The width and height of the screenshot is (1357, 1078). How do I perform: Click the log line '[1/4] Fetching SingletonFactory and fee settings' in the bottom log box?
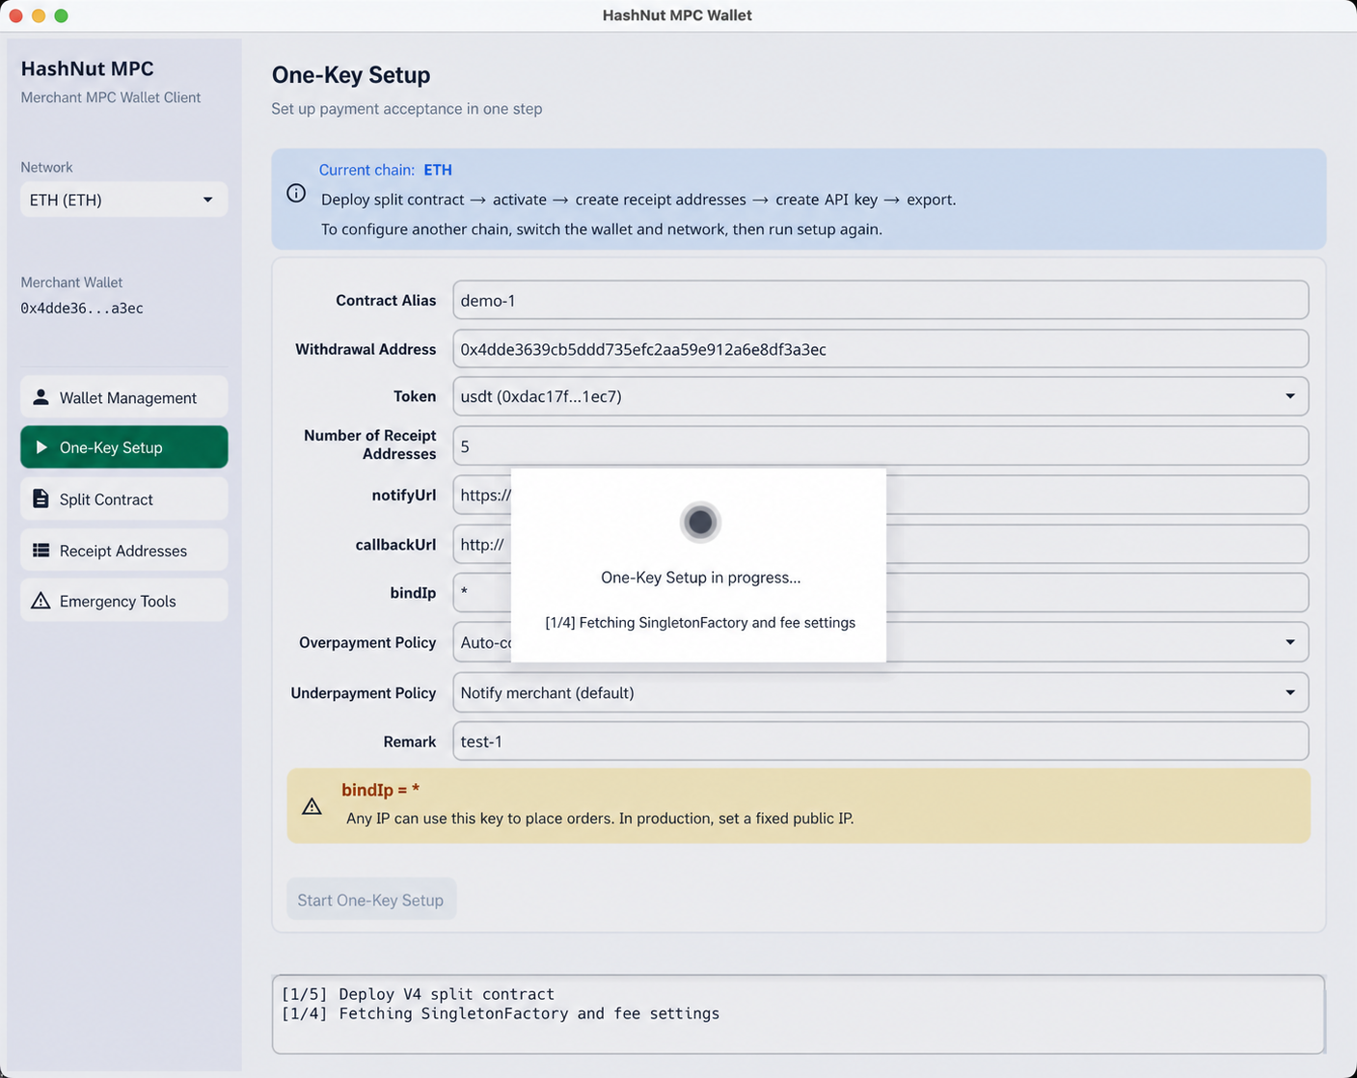501,1013
